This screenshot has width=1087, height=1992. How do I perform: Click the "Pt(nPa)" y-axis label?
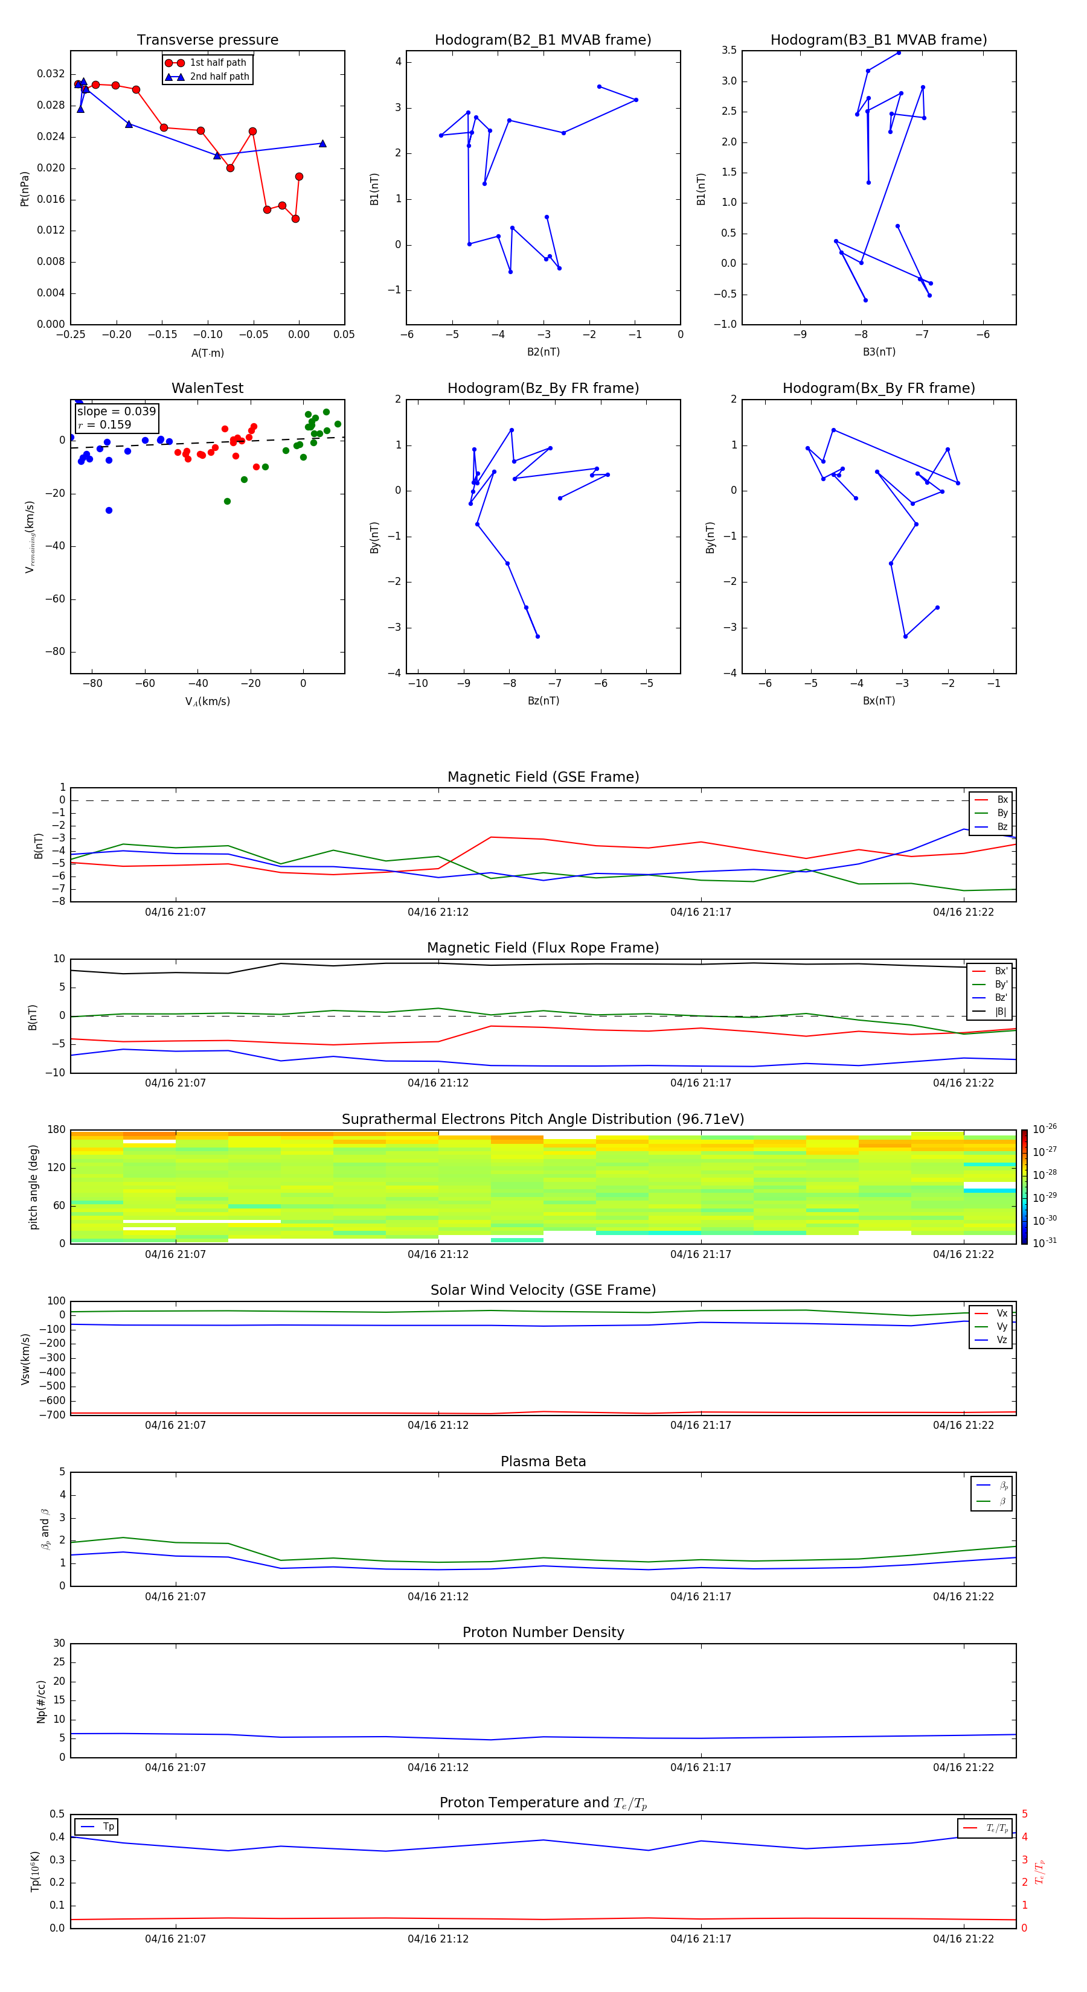click(25, 189)
